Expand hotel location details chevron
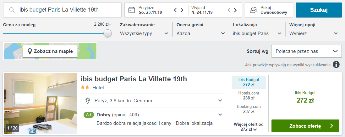This screenshot has height=137, width=345. click(x=220, y=101)
